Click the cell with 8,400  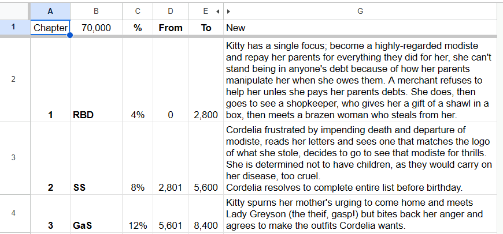tap(206, 214)
